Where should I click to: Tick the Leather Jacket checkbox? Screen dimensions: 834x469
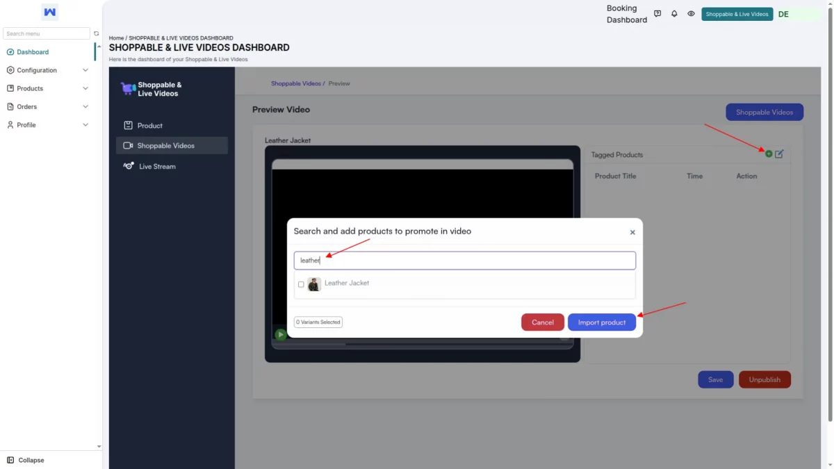point(301,284)
